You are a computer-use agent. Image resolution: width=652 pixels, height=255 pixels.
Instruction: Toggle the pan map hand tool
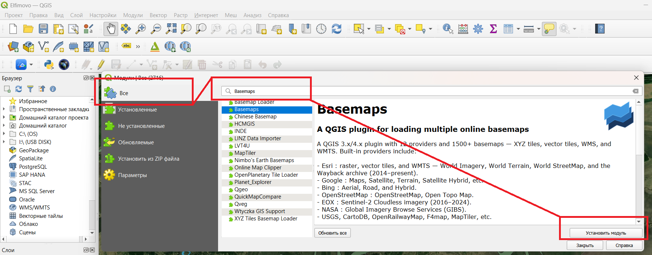pos(111,29)
